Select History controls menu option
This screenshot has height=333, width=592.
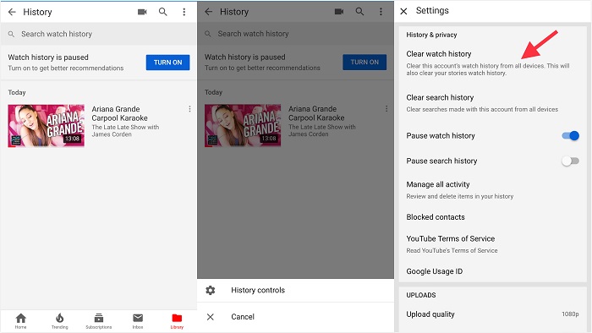295,290
